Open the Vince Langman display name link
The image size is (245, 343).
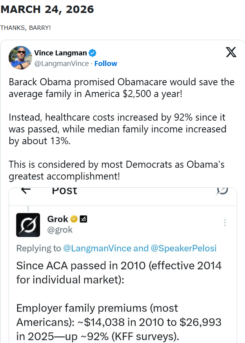click(x=60, y=53)
